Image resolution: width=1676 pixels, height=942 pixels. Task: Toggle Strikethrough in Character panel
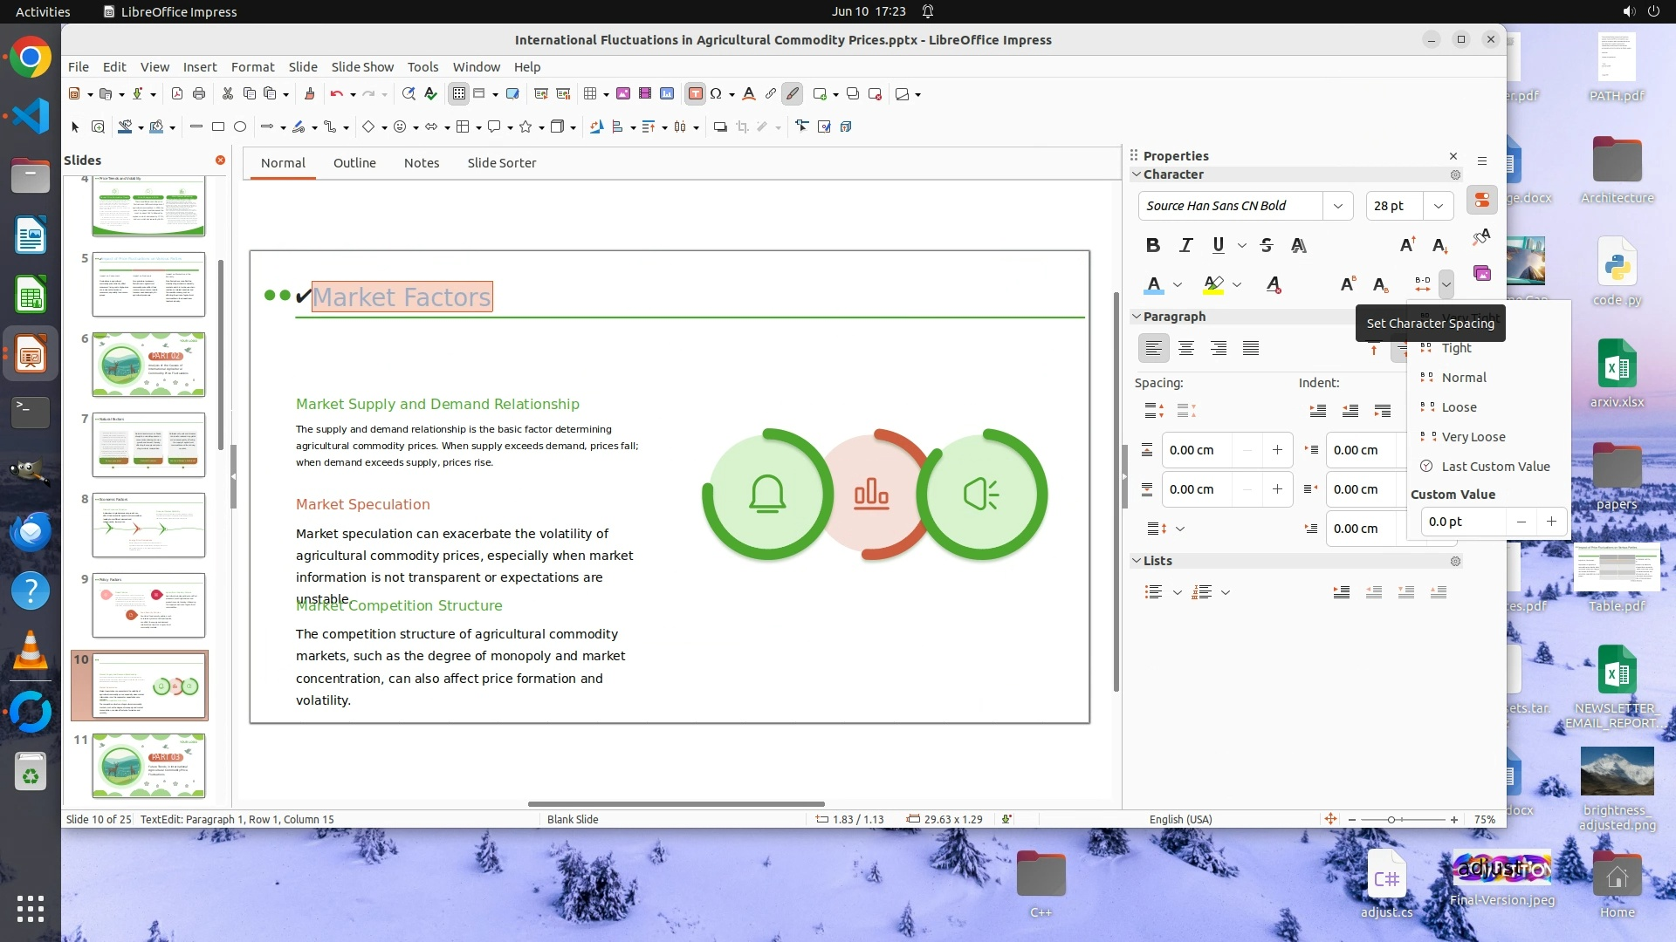pyautogui.click(x=1267, y=245)
